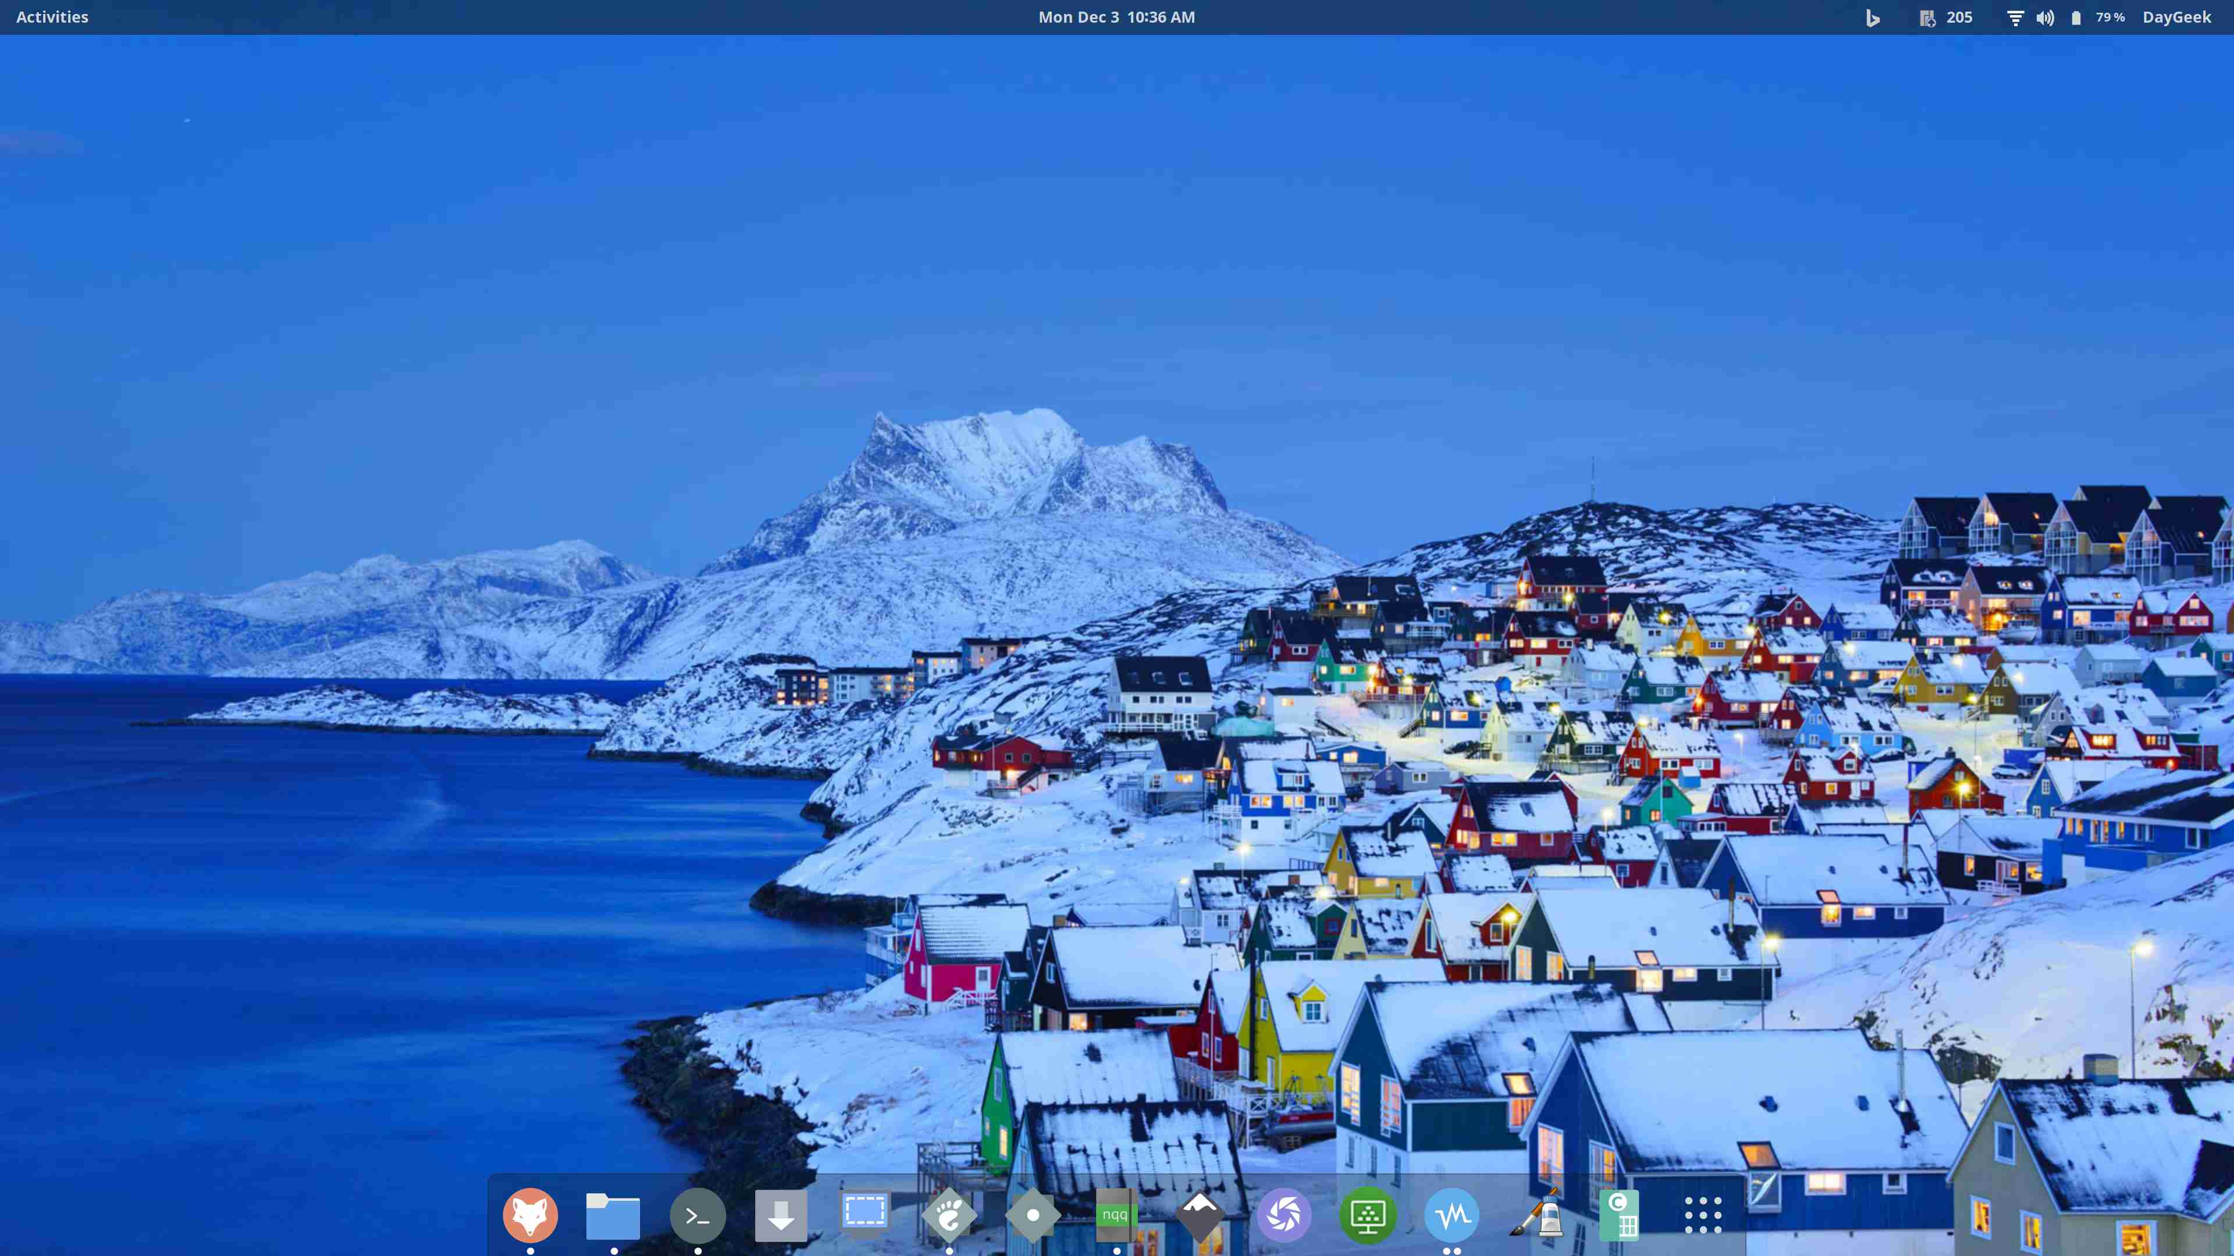Open the clock and calendar menu
2234x1256 pixels.
[x=1116, y=17]
